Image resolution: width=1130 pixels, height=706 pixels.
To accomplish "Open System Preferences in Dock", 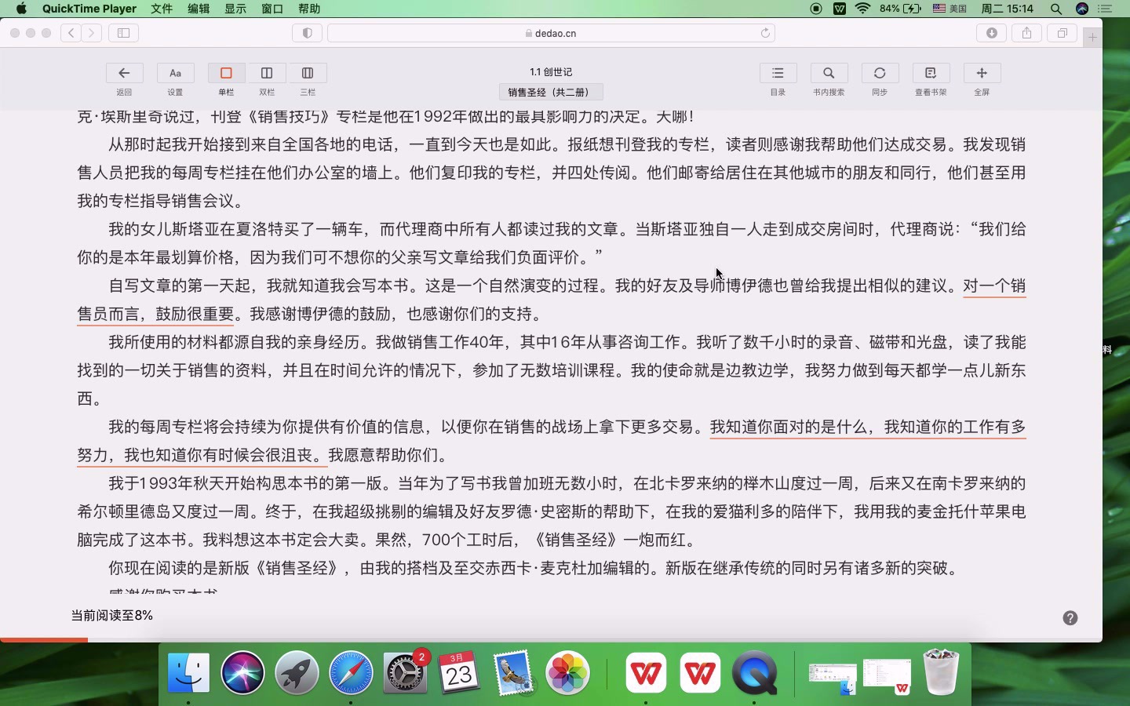I will pyautogui.click(x=405, y=672).
